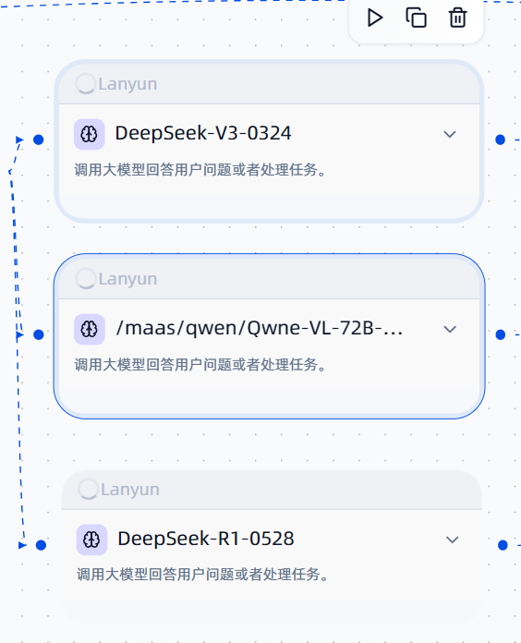The height and width of the screenshot is (643, 521).
Task: Click brain icon beside /maas/qwen/Qwne-VL-72B
Action: (90, 329)
